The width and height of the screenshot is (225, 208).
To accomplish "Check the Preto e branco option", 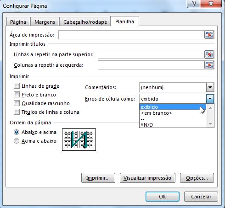I will click(x=17, y=95).
